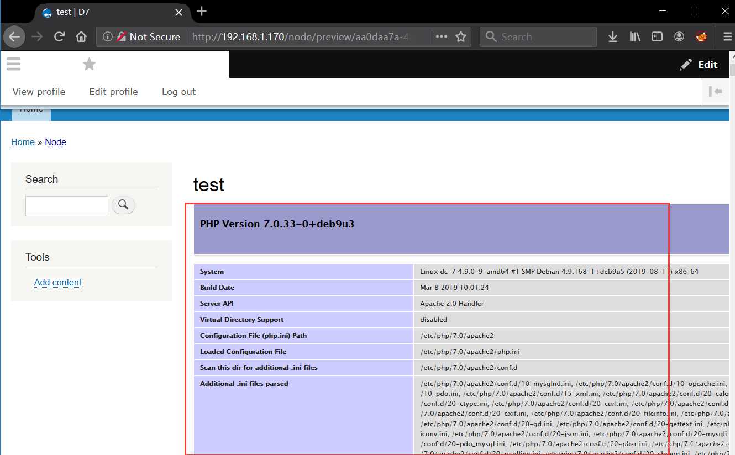Open a new browser tab
This screenshot has height=455, width=735.
pos(202,11)
